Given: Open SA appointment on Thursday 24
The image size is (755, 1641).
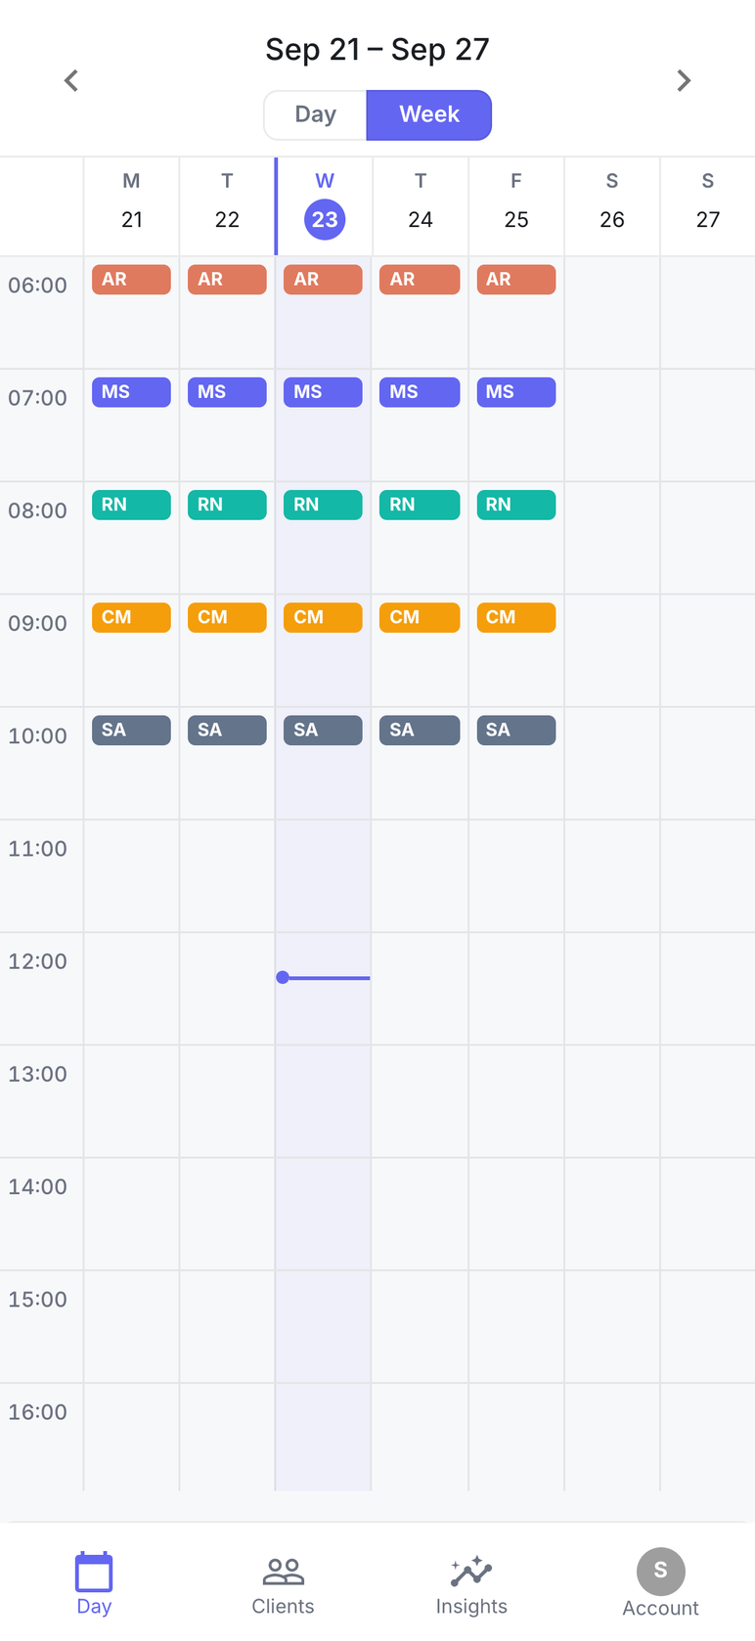Looking at the screenshot, I should point(420,731).
